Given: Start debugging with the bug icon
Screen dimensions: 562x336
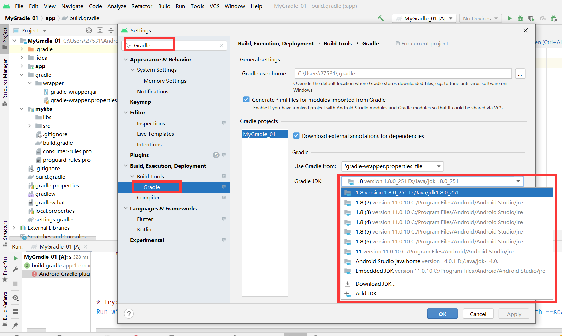Looking at the screenshot, I should click(520, 18).
